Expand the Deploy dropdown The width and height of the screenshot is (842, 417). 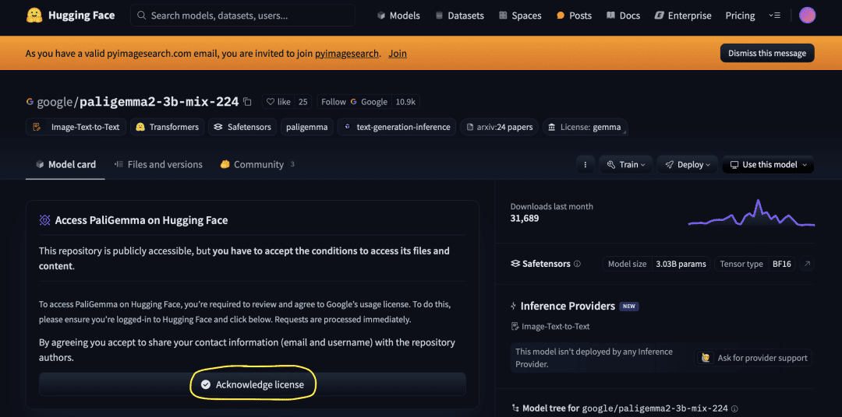click(688, 165)
